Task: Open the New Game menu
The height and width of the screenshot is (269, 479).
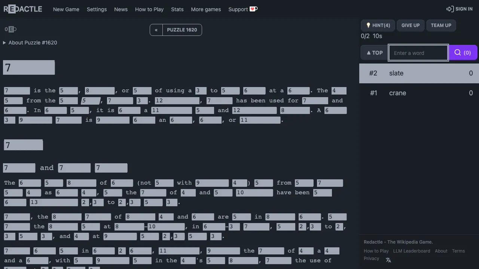Action: tap(66, 9)
